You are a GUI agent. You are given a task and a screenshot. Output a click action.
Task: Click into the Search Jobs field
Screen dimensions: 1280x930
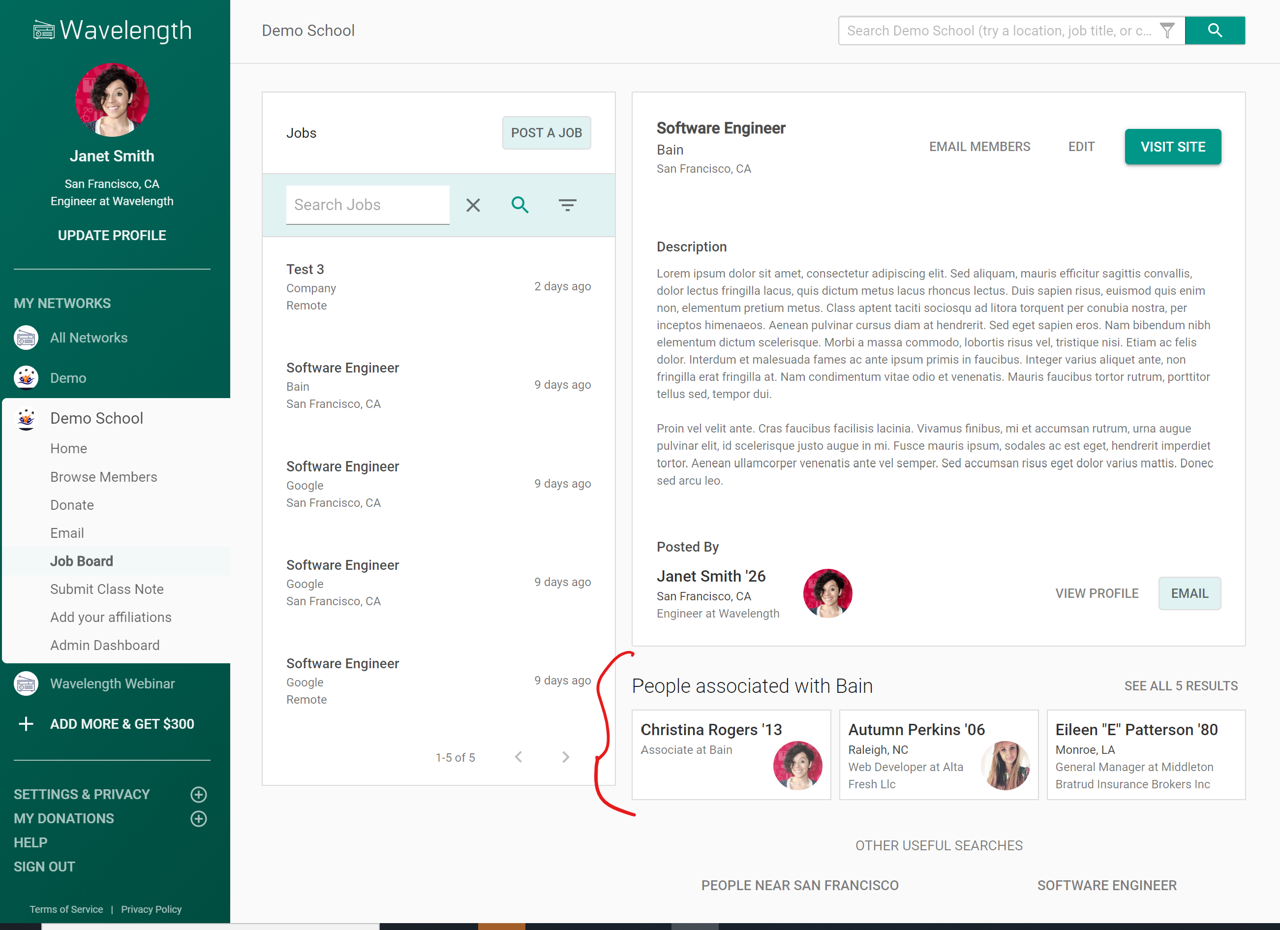(x=367, y=205)
